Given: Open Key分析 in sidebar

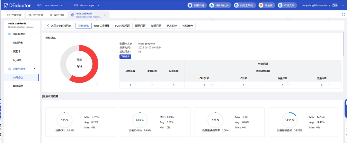Looking at the screenshot, I should (x=17, y=60).
